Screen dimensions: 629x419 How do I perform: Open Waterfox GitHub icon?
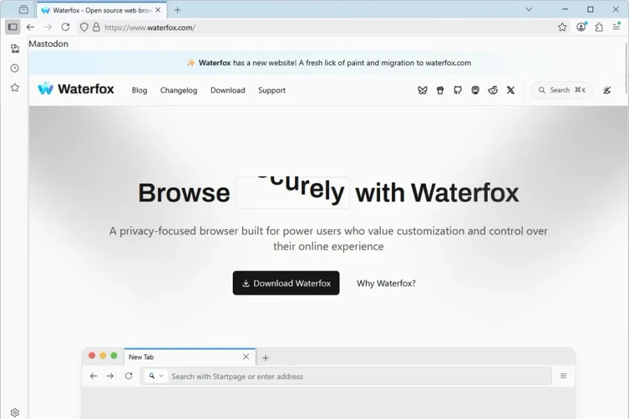458,90
